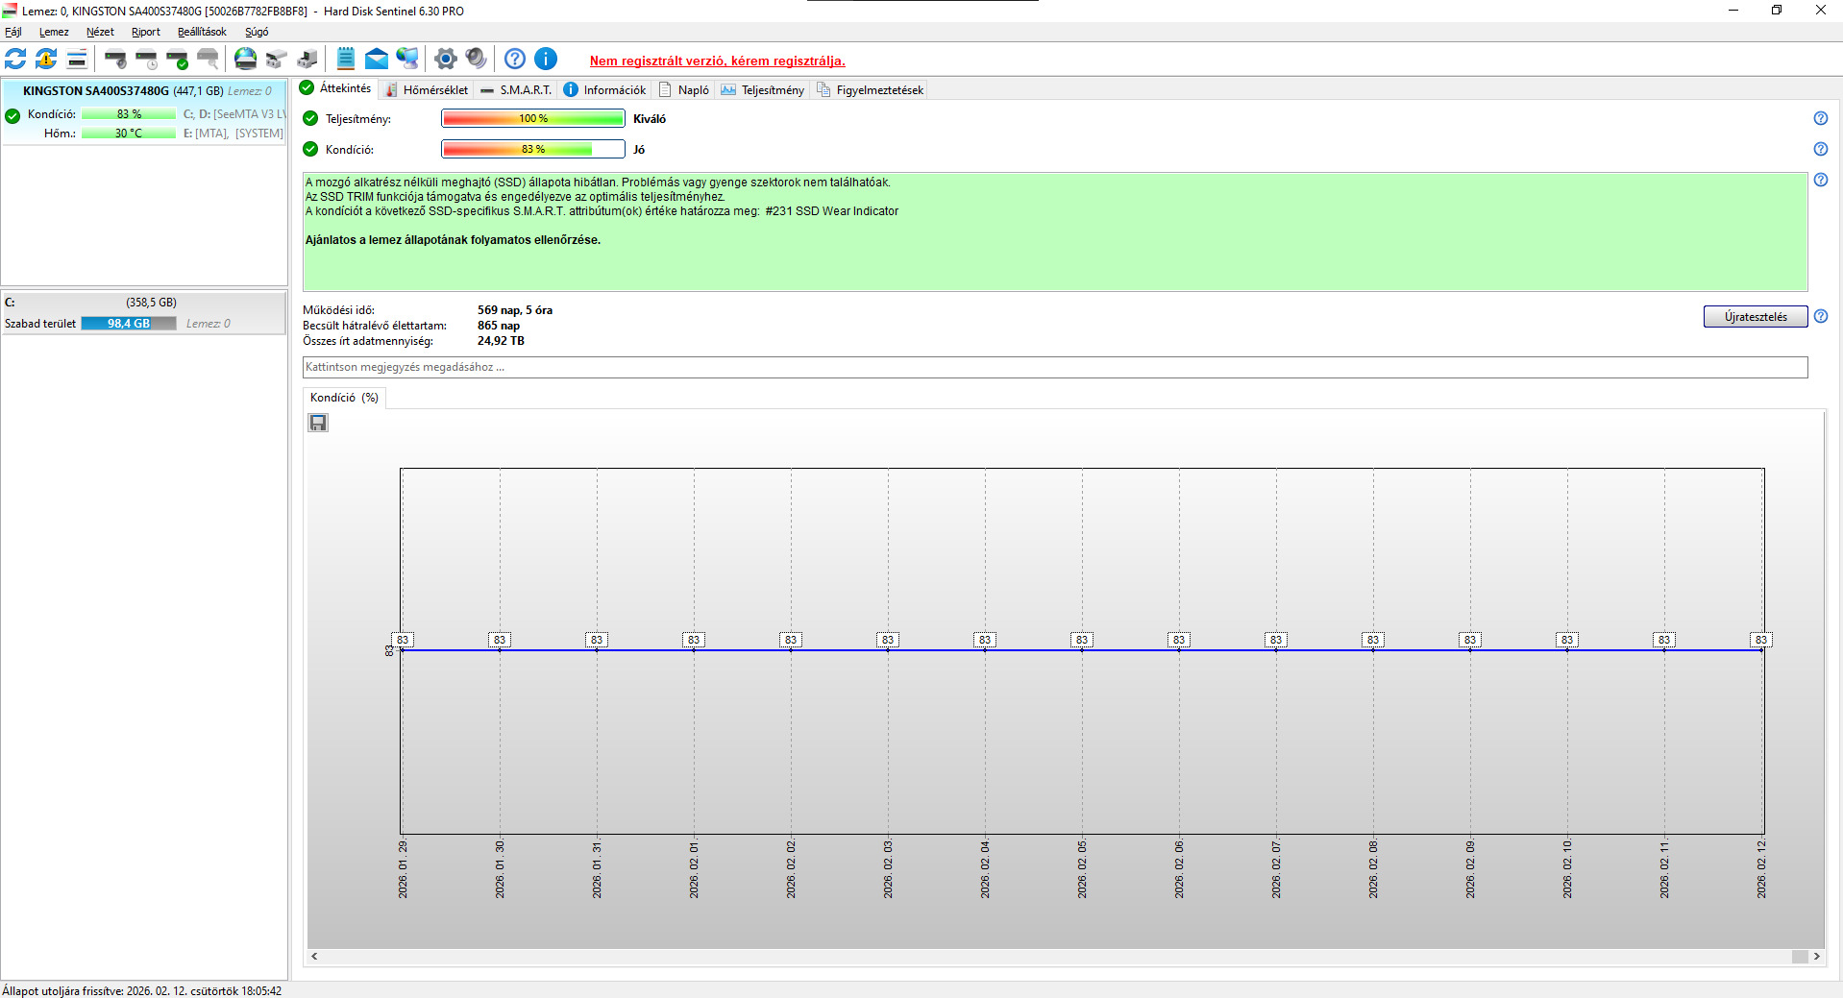The height and width of the screenshot is (998, 1843).
Task: Save the Kondíció chart with the floppy icon
Action: (x=318, y=423)
